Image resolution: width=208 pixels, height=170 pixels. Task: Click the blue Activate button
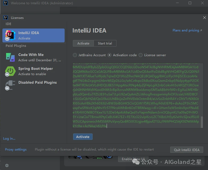(x=83, y=137)
